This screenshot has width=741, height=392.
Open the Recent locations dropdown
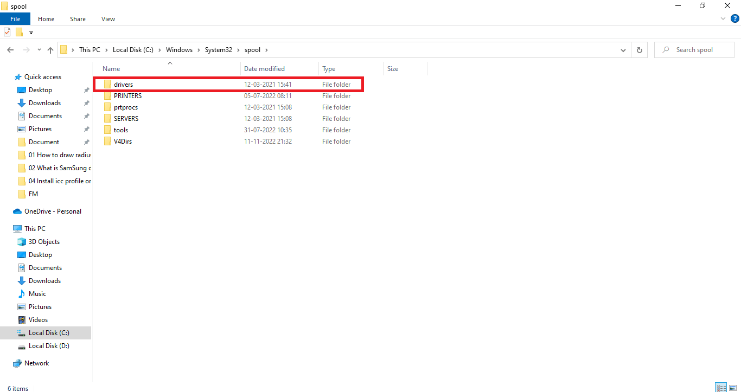point(39,50)
